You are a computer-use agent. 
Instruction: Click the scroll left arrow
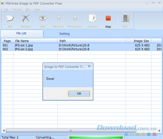(4, 131)
